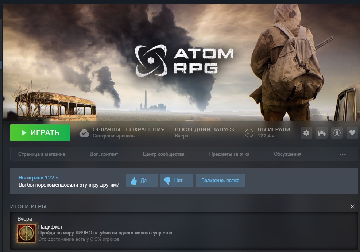Open Страница в магазине tab

point(42,154)
